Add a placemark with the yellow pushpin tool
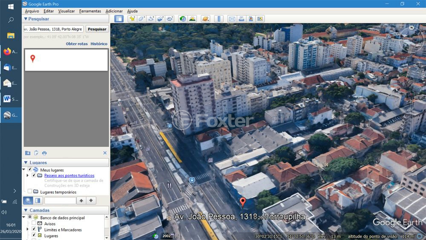This screenshot has height=240, width=426. (x=132, y=19)
